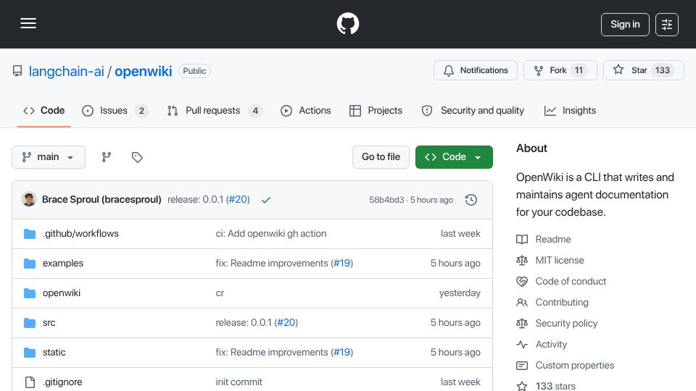The height and width of the screenshot is (391, 696).
Task: Go to the Actions tab
Action: [306, 110]
